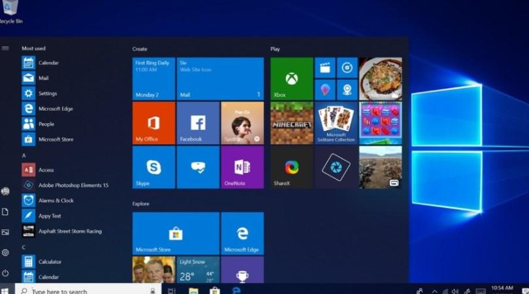This screenshot has width=529, height=294.
Task: Open Adobe Photoshop Elements 15 list entry
Action: (64, 185)
